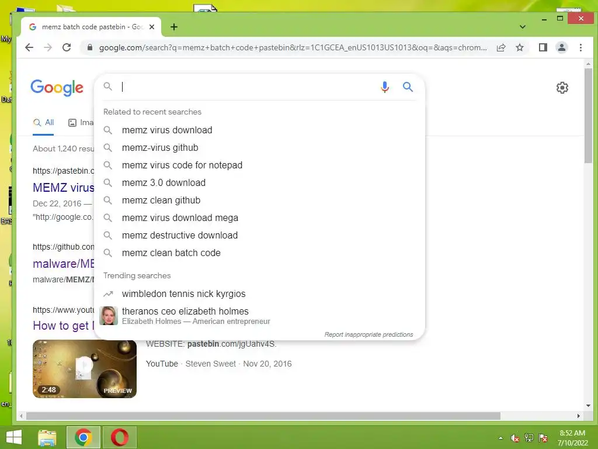Screen dimensions: 598x449
Task: Open File Explorer from the taskbar
Action: click(x=47, y=437)
